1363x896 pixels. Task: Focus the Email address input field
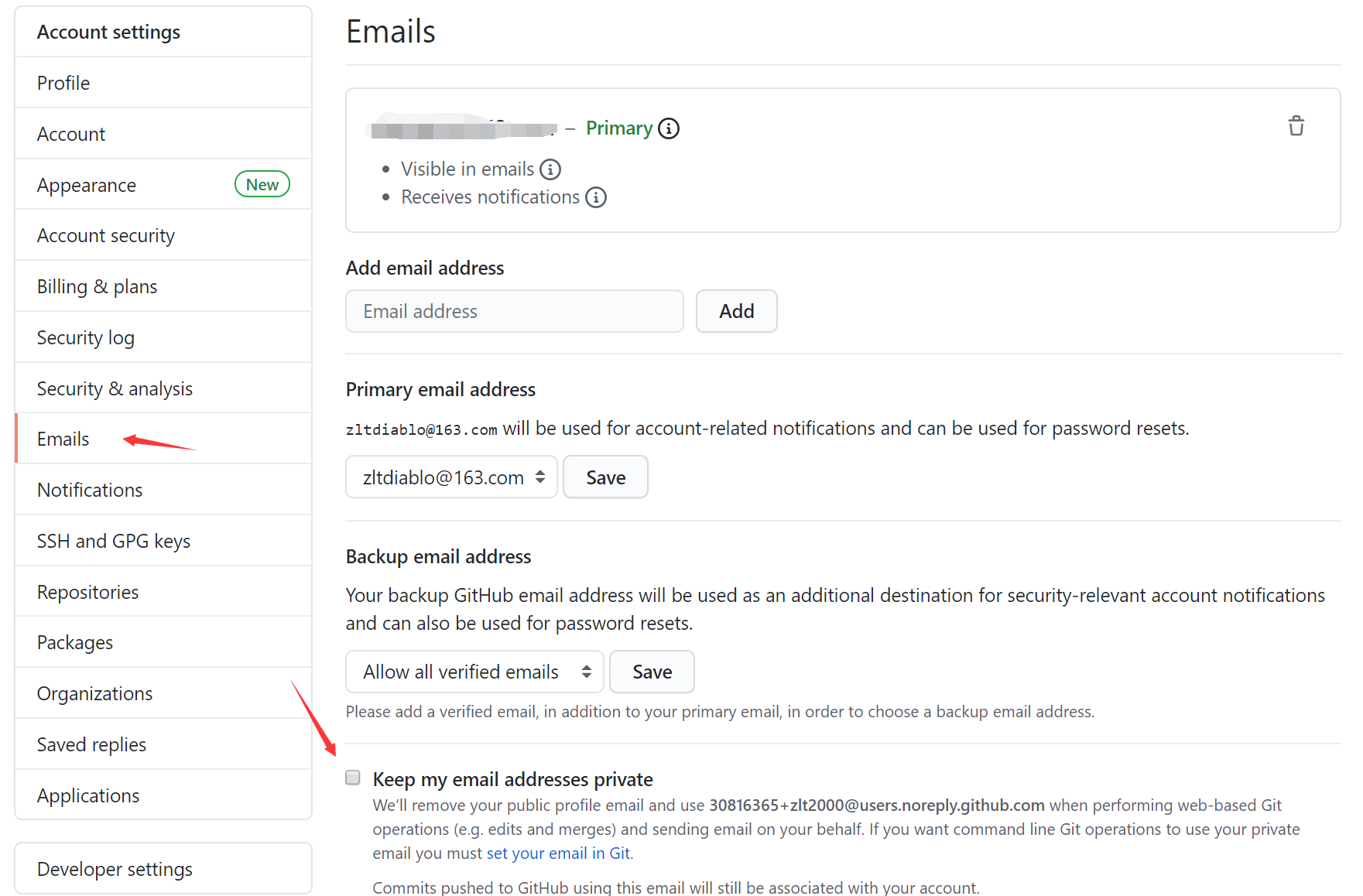[514, 311]
